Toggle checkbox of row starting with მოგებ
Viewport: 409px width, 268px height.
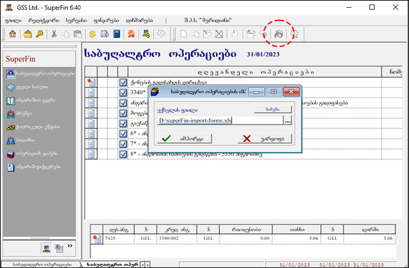point(123,113)
